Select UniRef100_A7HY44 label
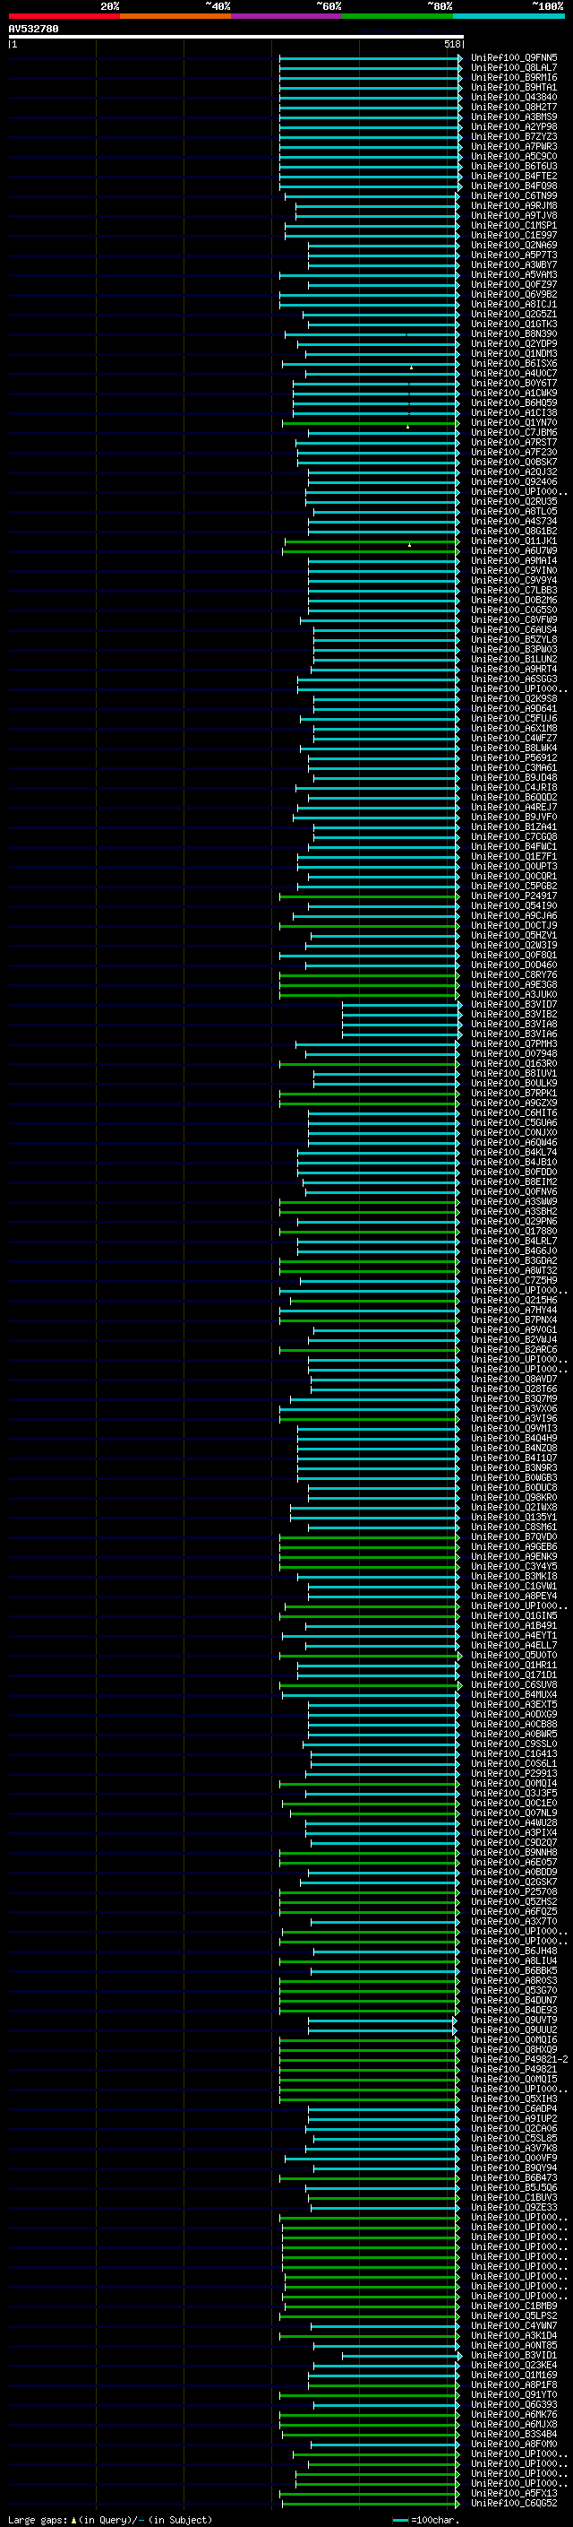The image size is (573, 2527). click(514, 1311)
